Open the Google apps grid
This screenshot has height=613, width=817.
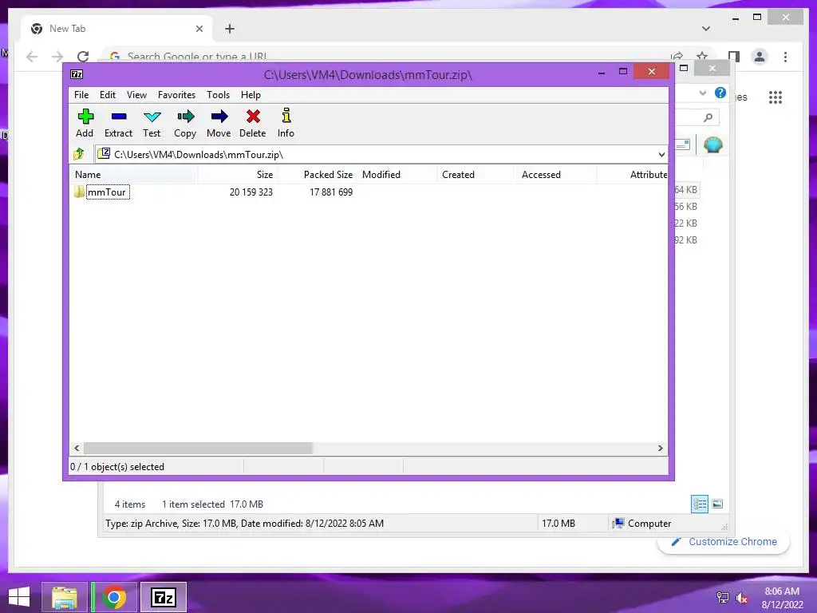[776, 97]
